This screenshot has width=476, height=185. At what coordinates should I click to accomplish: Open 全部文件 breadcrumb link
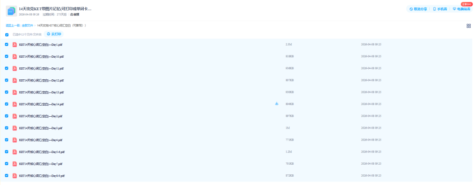pyautogui.click(x=27, y=26)
